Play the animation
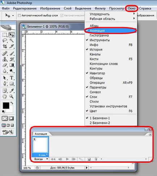 pyautogui.click(x=67, y=159)
